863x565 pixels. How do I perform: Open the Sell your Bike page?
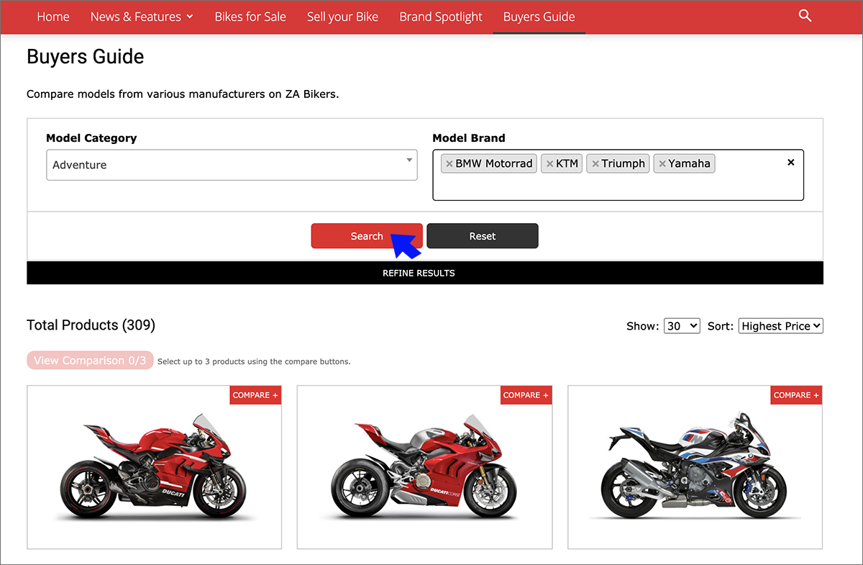pos(342,17)
